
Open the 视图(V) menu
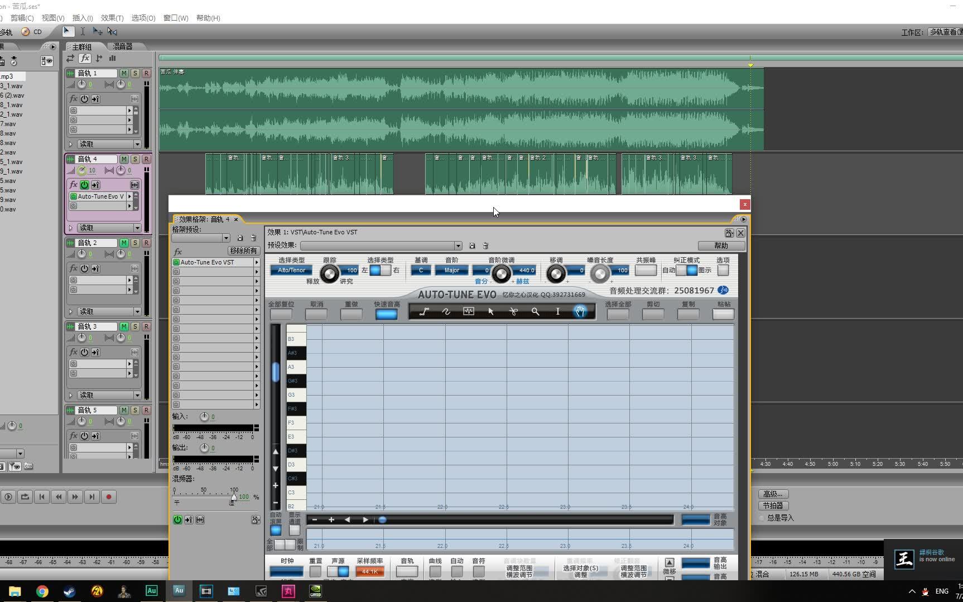[53, 18]
